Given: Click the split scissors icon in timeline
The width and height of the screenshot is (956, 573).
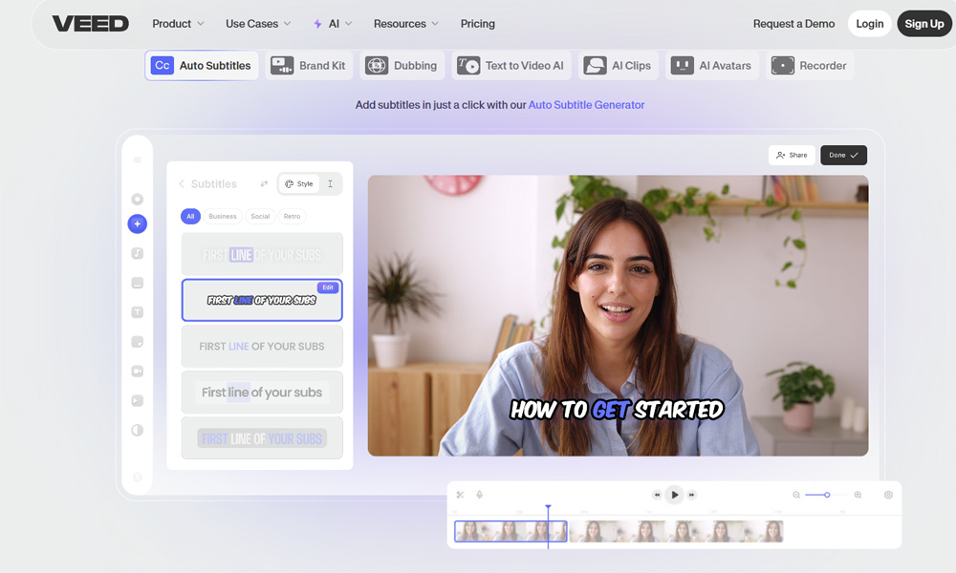Looking at the screenshot, I should tap(461, 495).
